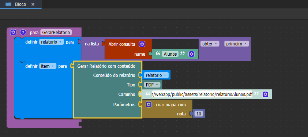
Task: Open gear settings on Abrir consulta block
Action: [142, 44]
